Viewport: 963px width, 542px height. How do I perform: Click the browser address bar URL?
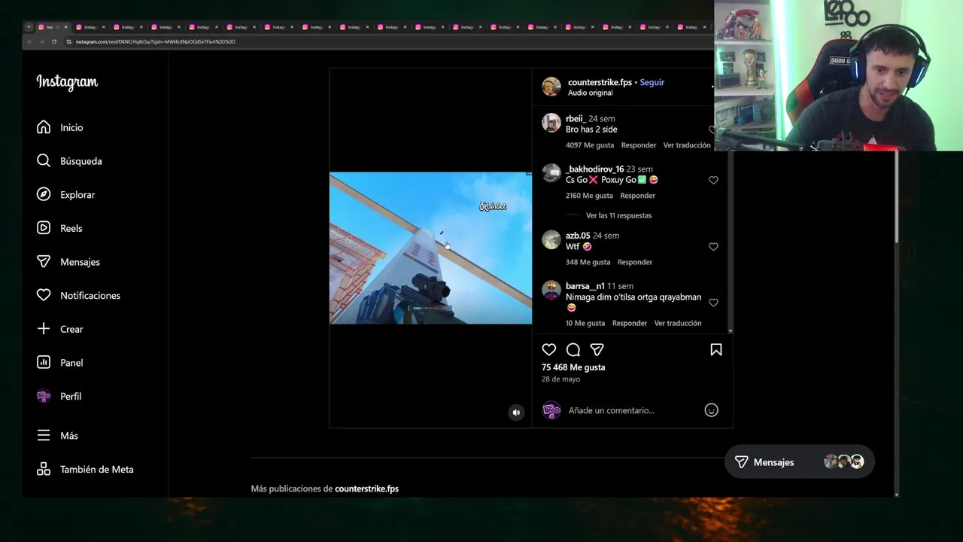point(156,41)
